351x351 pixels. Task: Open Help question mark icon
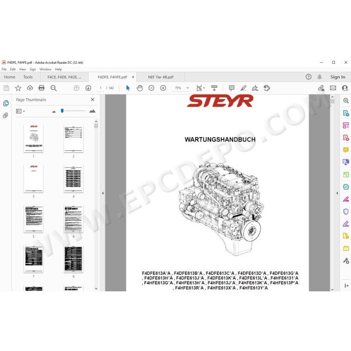click(x=308, y=77)
